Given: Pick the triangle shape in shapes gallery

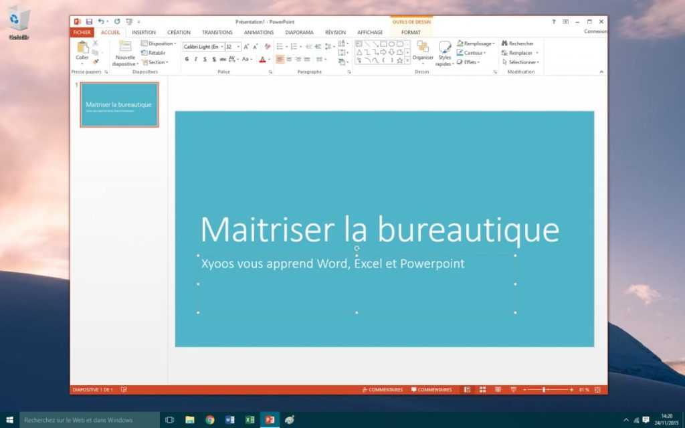Looking at the screenshot, I should 359,52.
